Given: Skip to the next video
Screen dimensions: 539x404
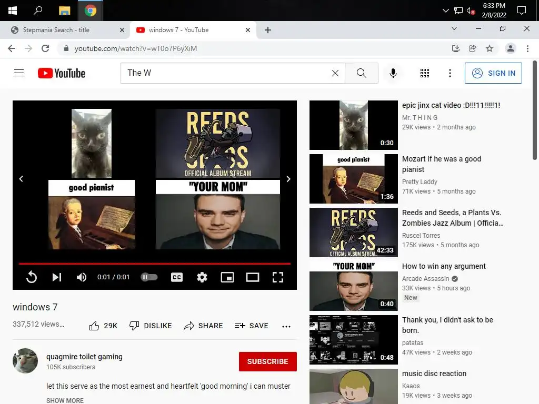Looking at the screenshot, I should point(57,277).
